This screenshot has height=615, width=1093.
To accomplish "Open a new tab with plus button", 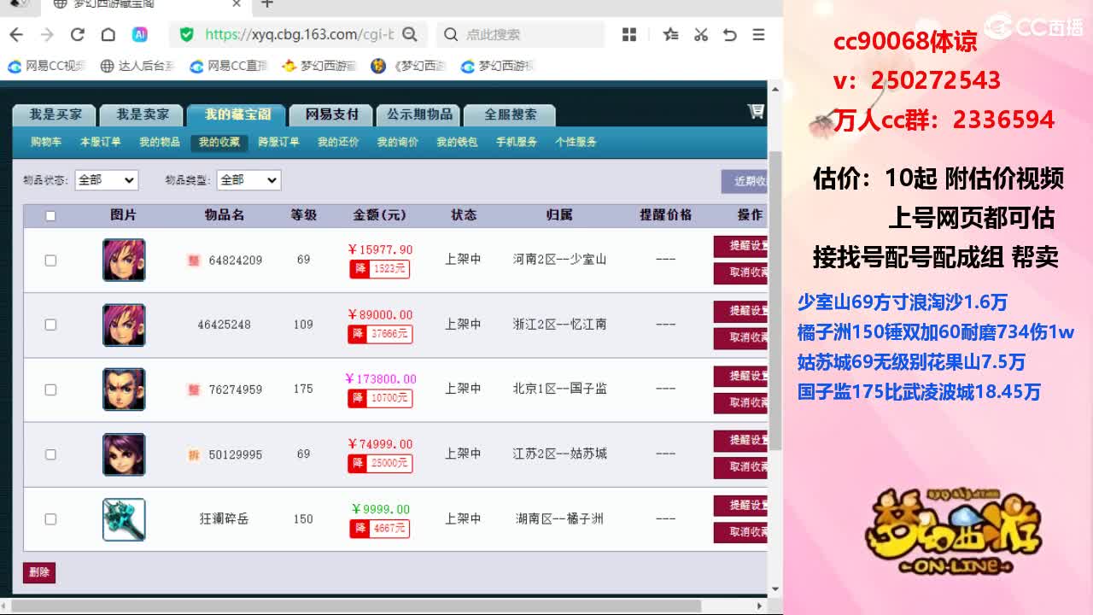I will pos(267,4).
